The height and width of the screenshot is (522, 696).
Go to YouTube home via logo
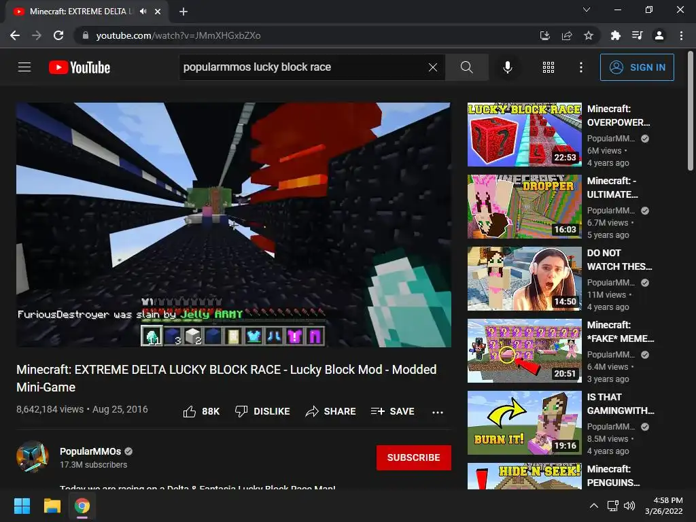tap(80, 67)
